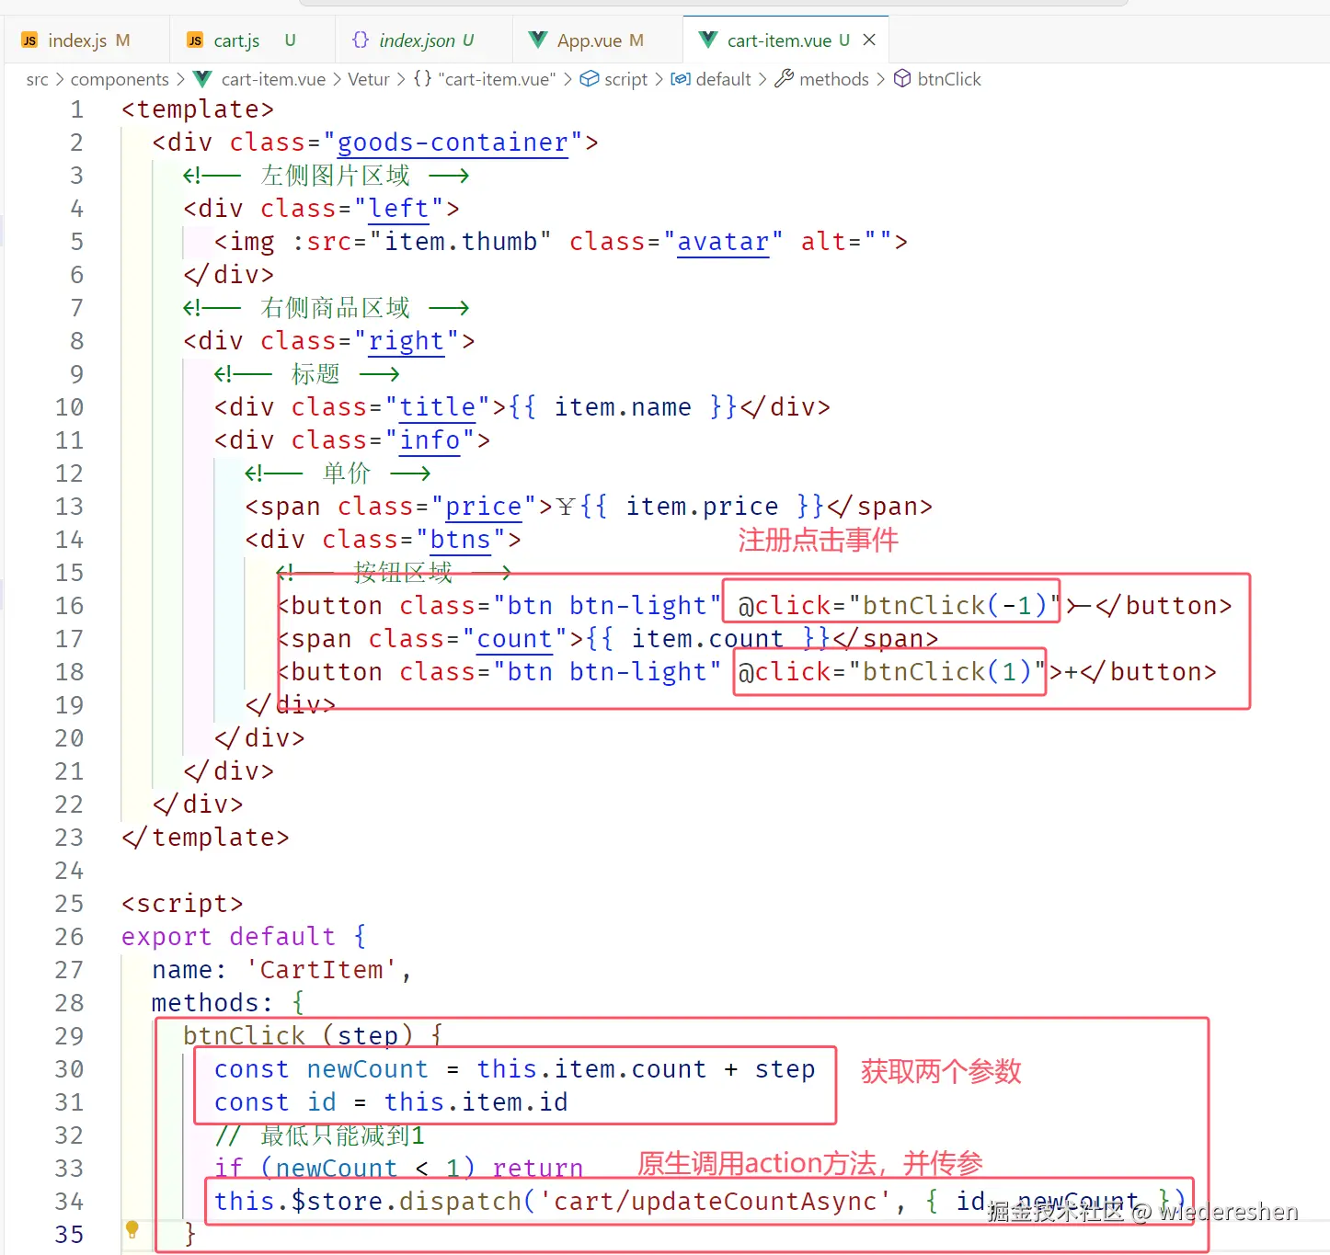Open the cart.js tab
Viewport: 1330px width, 1255px height.
point(253,40)
